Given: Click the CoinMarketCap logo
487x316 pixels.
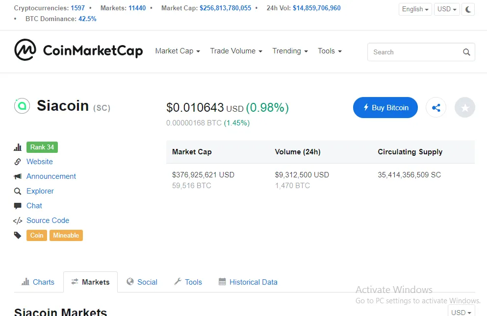Looking at the screenshot, I should (78, 50).
